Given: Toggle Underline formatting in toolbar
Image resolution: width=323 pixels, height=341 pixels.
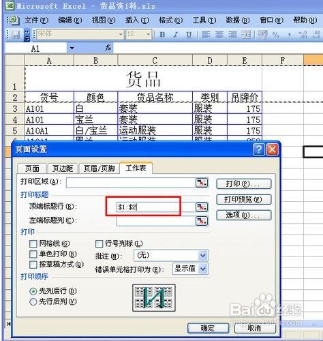Looking at the screenshot, I should [x=189, y=35].
